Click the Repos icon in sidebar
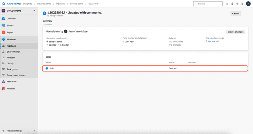 [x=3, y=32]
